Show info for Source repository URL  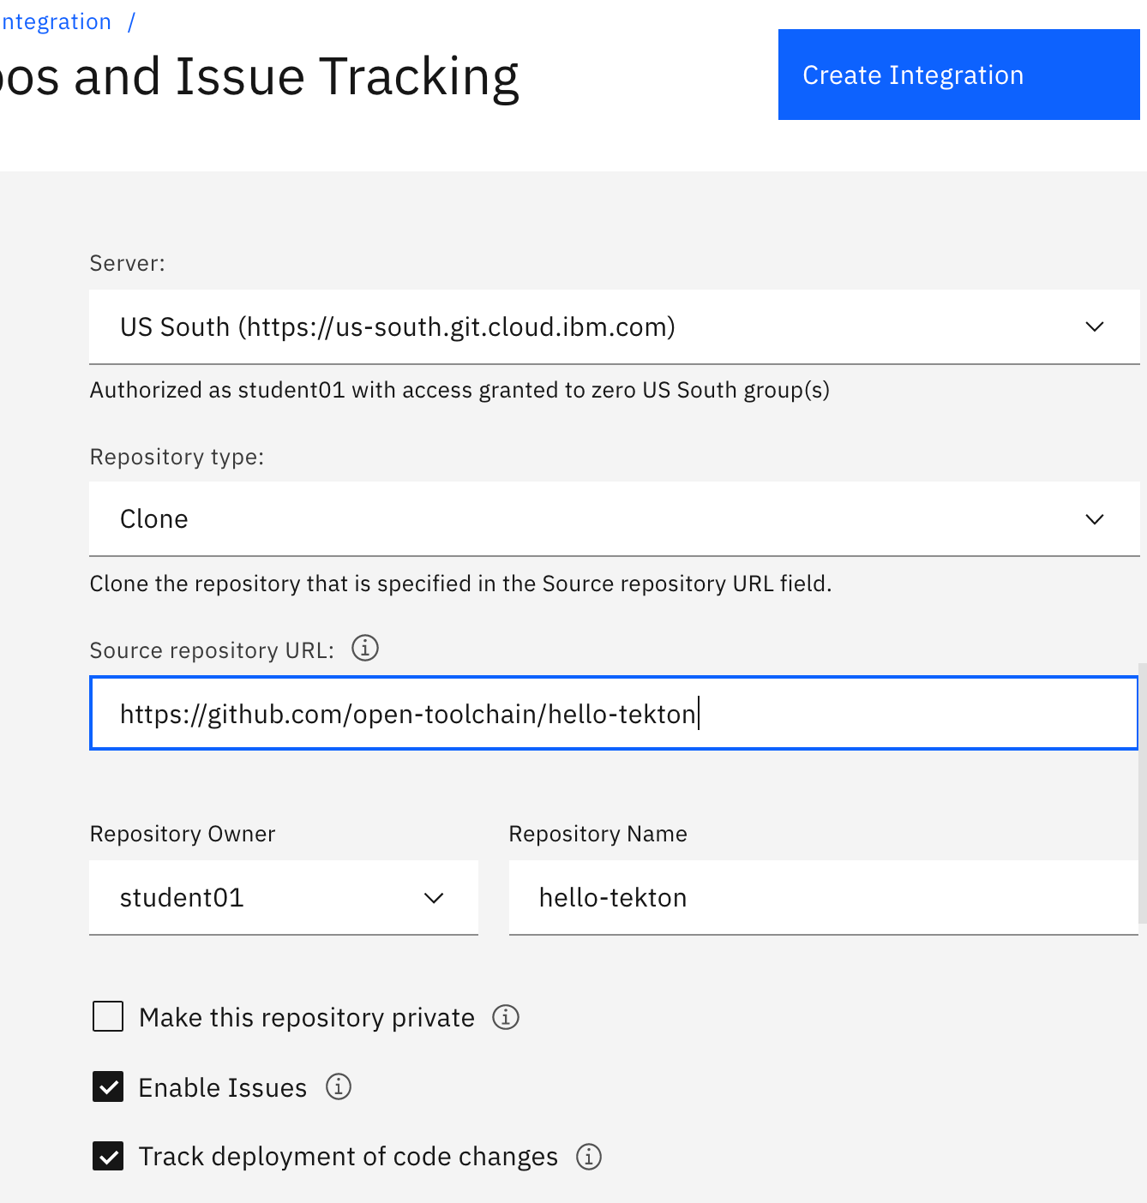click(x=365, y=648)
